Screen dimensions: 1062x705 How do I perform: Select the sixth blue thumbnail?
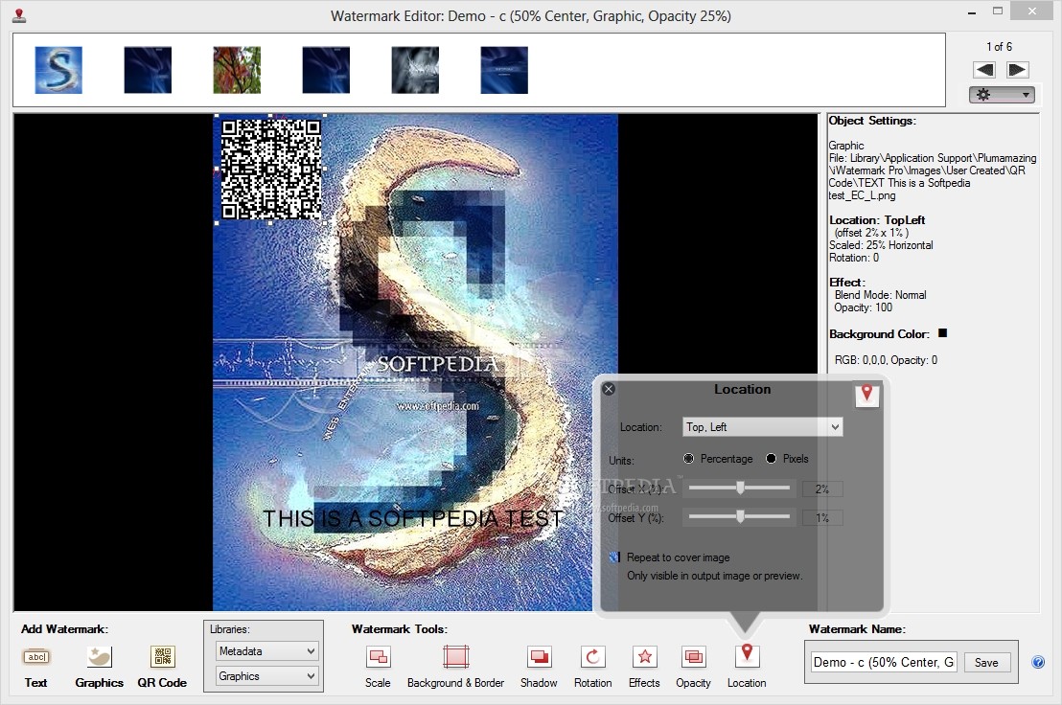point(504,70)
